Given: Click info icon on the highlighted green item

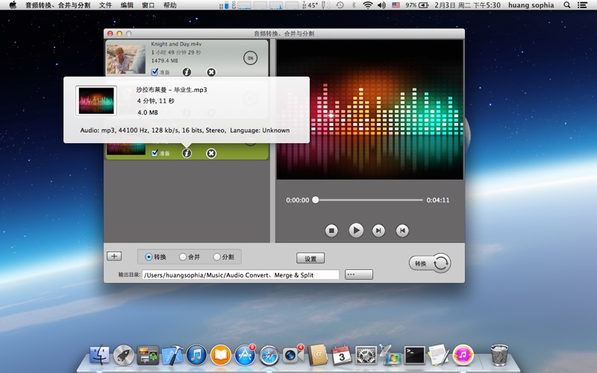Looking at the screenshot, I should [187, 153].
